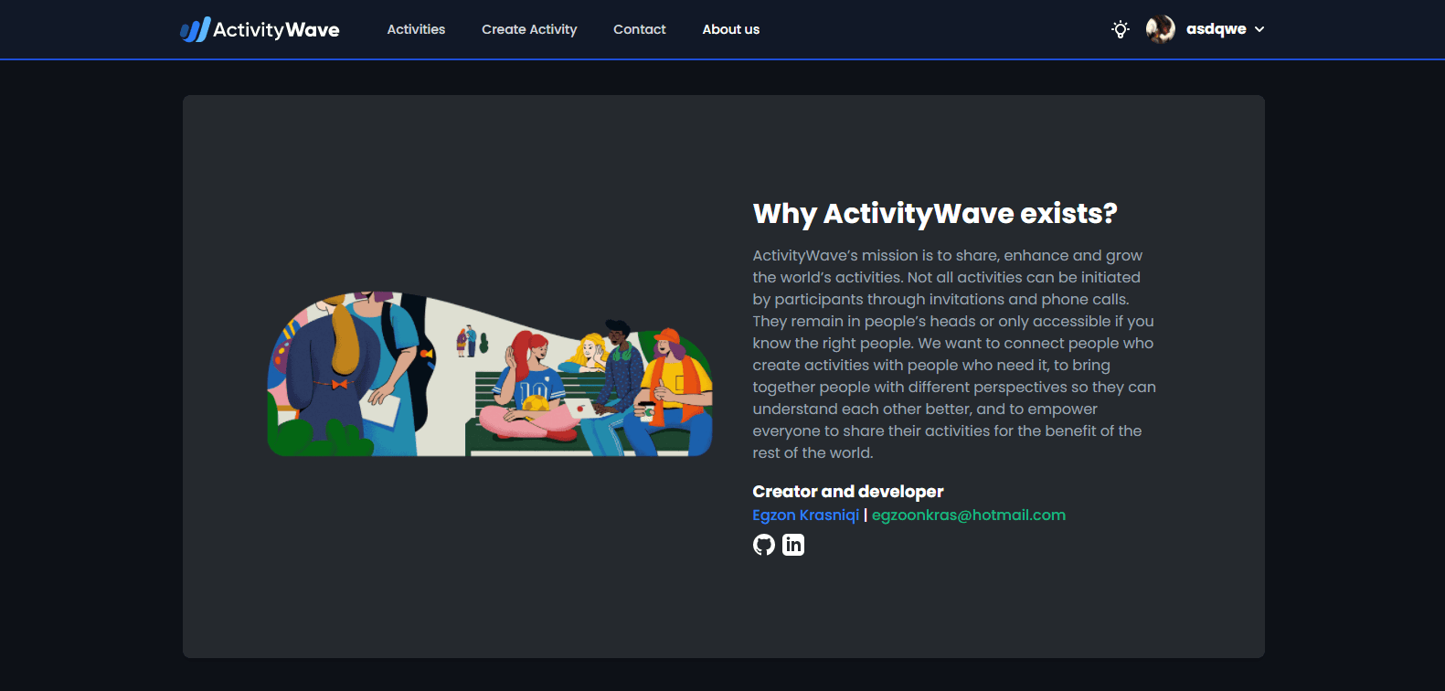
Task: Go to Create Activity in navbar
Action: point(529,29)
